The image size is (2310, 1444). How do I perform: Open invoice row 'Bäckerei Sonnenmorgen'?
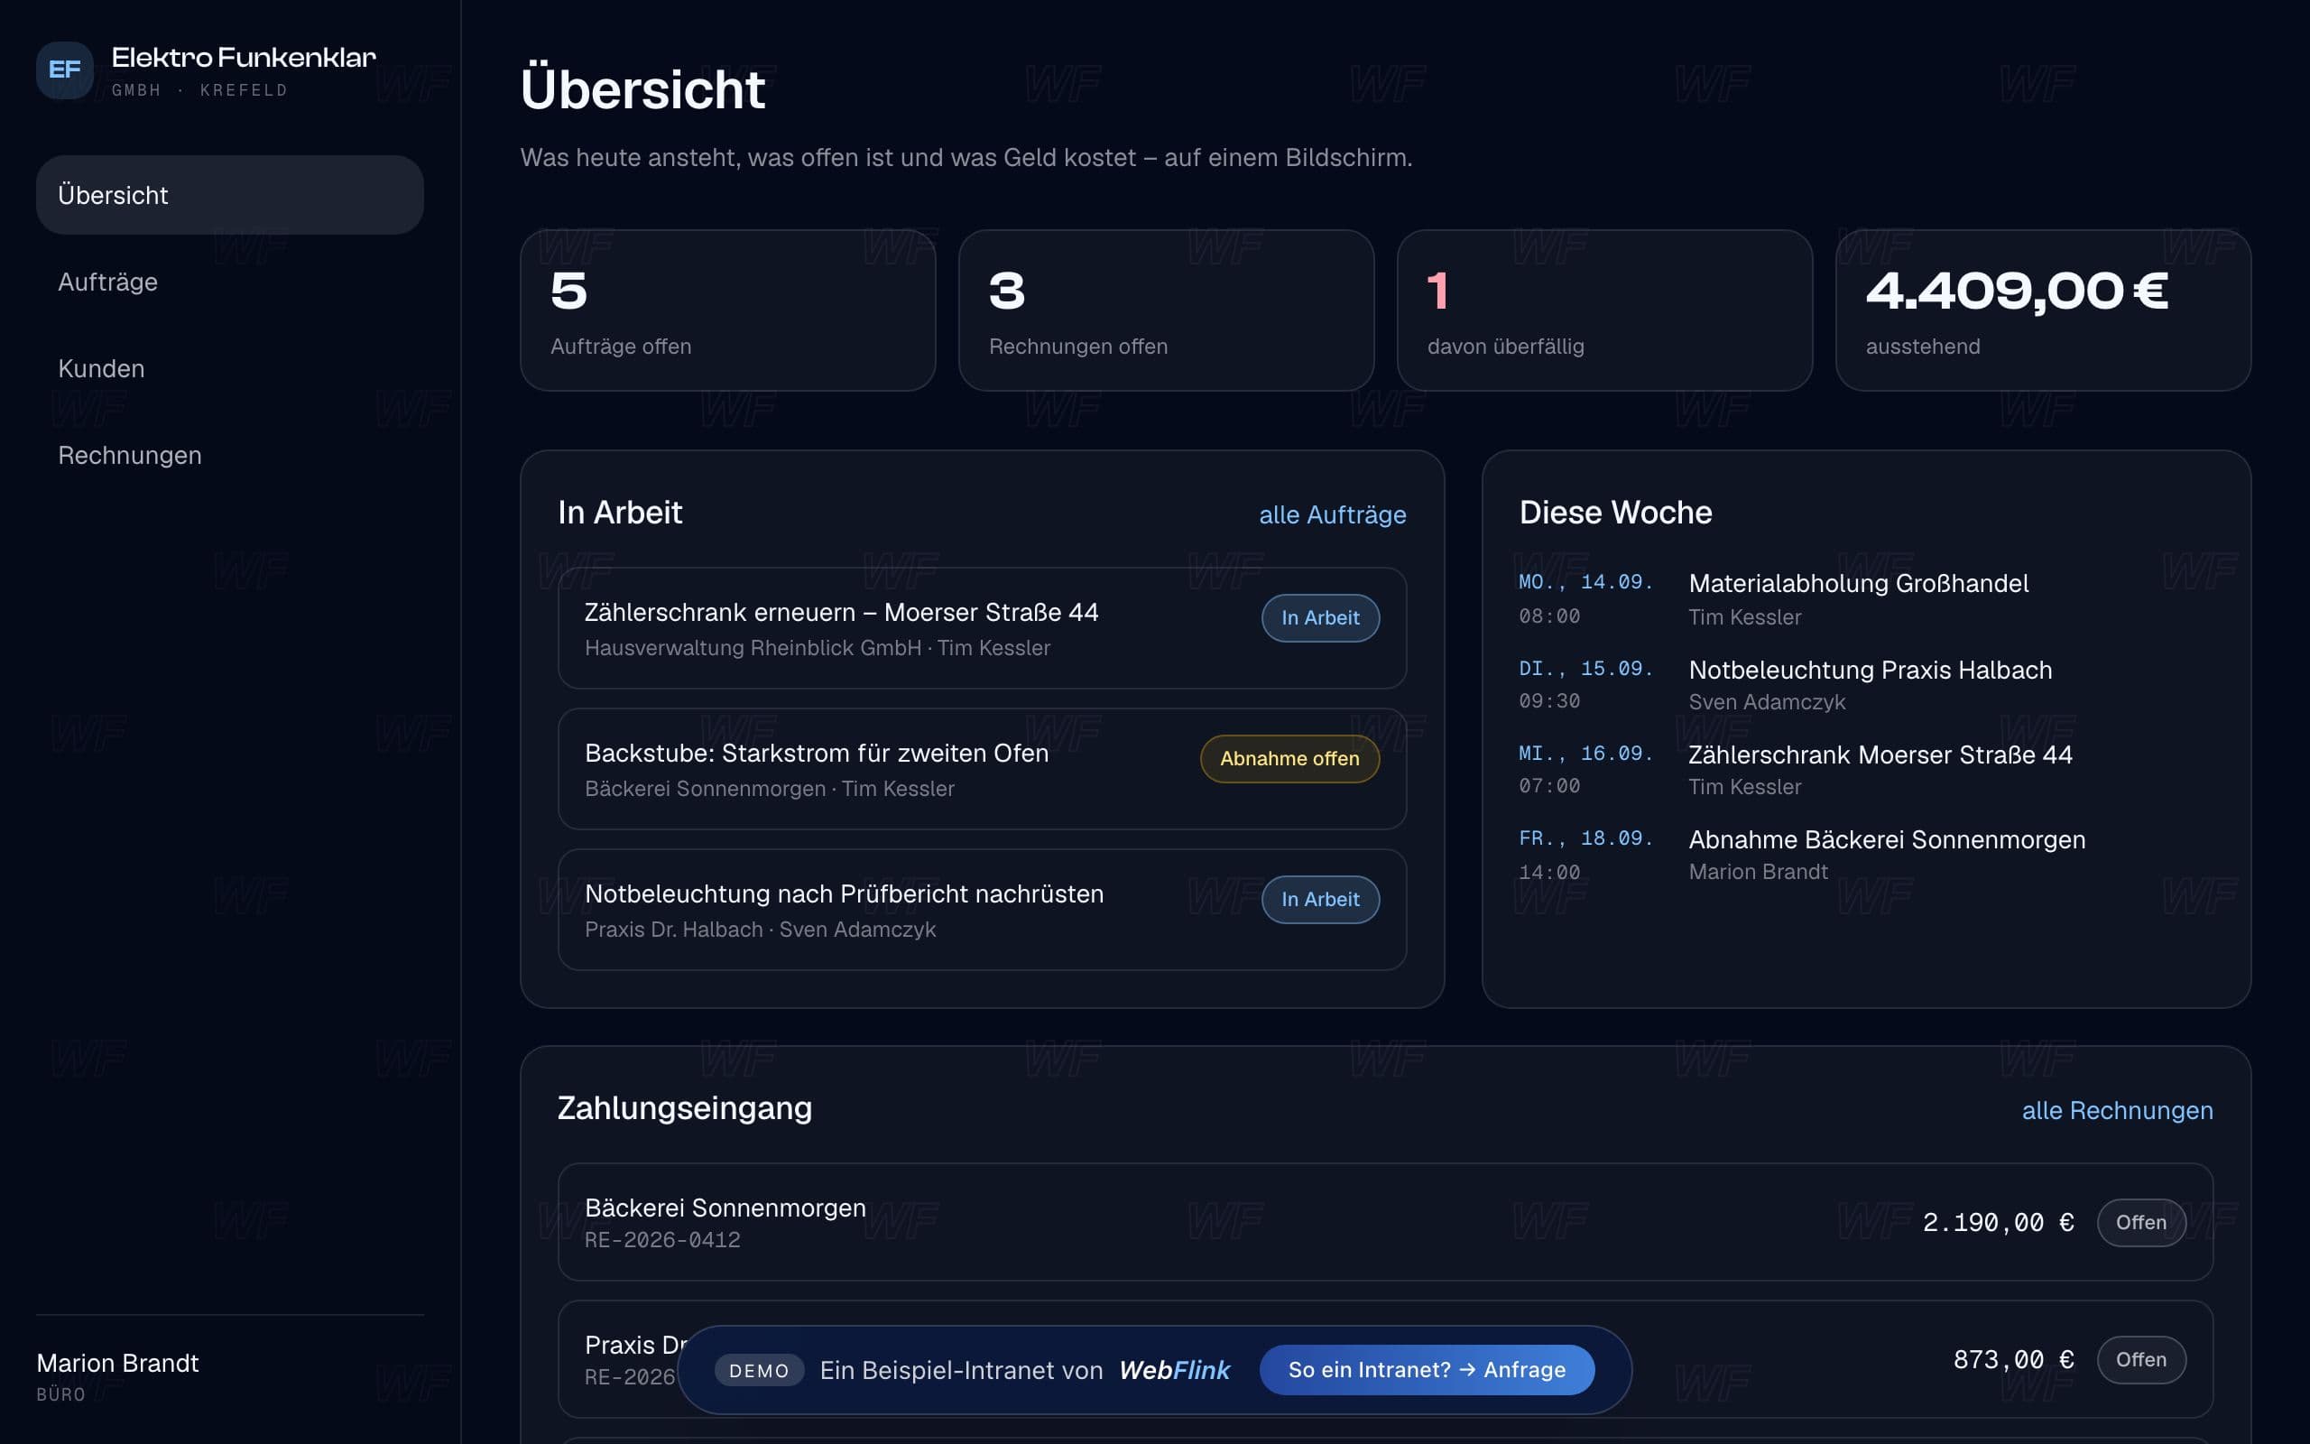point(1385,1222)
